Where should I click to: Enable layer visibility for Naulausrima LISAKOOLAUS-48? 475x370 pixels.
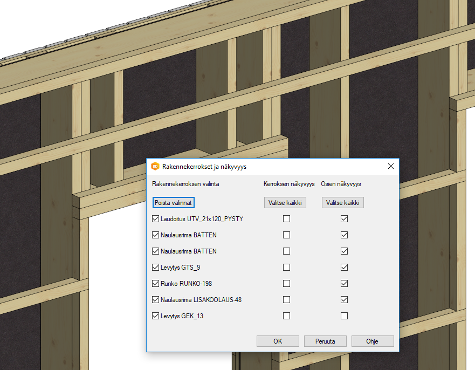click(287, 300)
